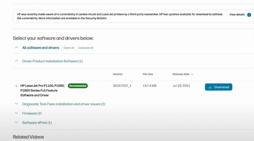Download the Full Feature Software and Driver
This screenshot has width=254, height=141.
pyautogui.click(x=218, y=87)
